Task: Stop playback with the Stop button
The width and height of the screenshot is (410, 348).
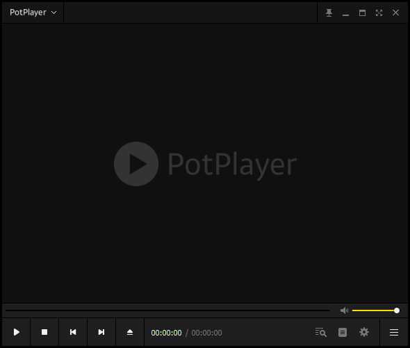Action: pyautogui.click(x=44, y=332)
